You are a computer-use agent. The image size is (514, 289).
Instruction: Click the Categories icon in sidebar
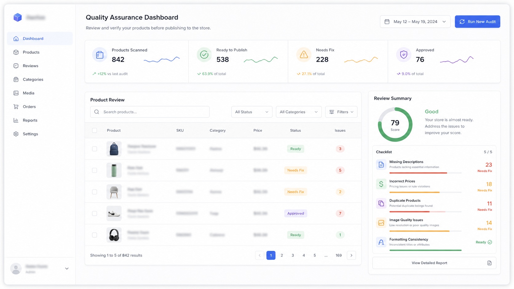[x=16, y=80]
